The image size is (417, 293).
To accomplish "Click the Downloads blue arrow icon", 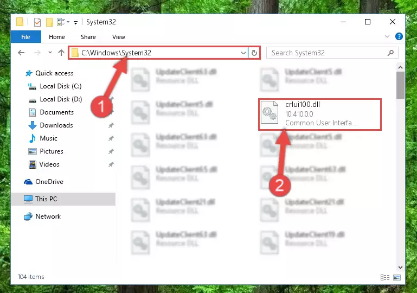I will [x=33, y=125].
